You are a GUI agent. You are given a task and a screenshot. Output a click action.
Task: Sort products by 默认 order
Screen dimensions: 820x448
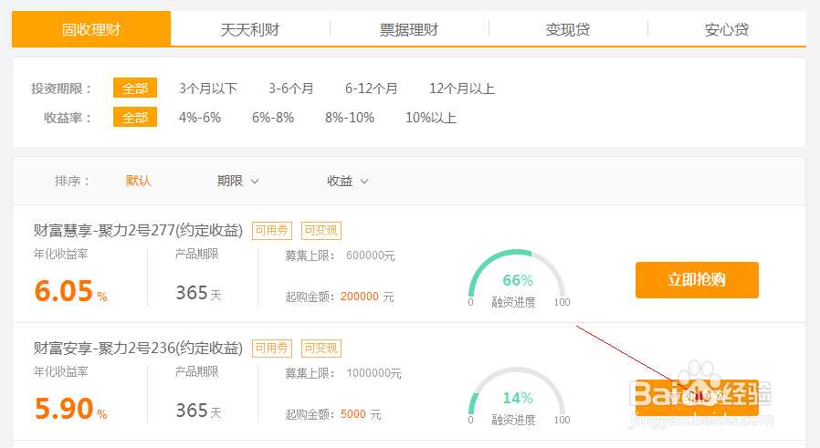point(139,181)
